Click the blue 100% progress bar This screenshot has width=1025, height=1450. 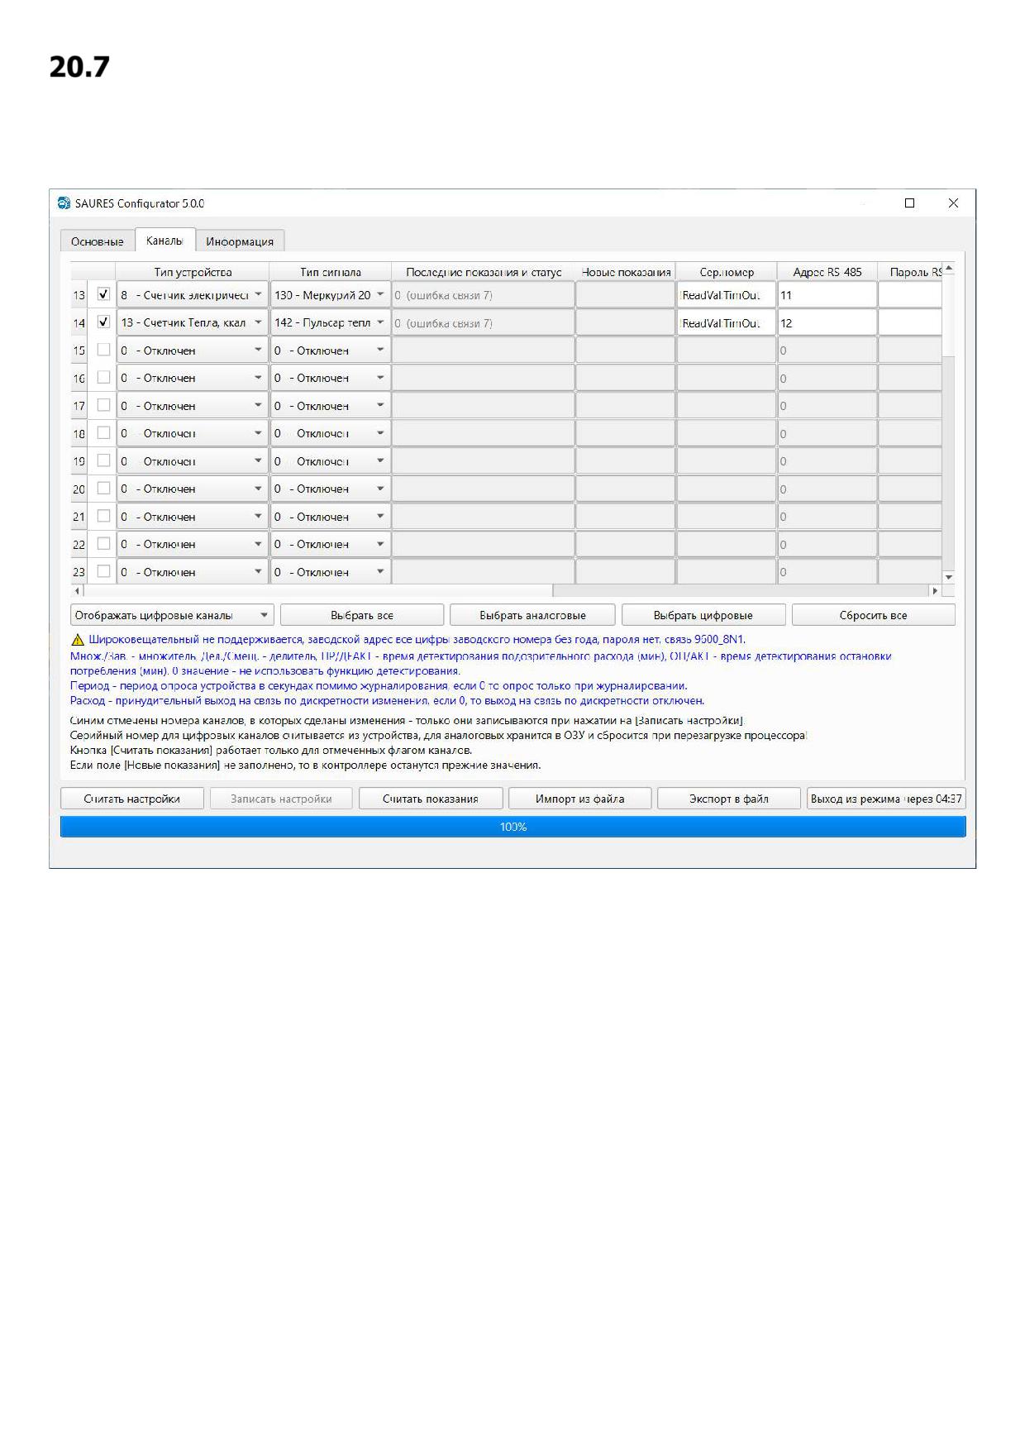(x=512, y=827)
